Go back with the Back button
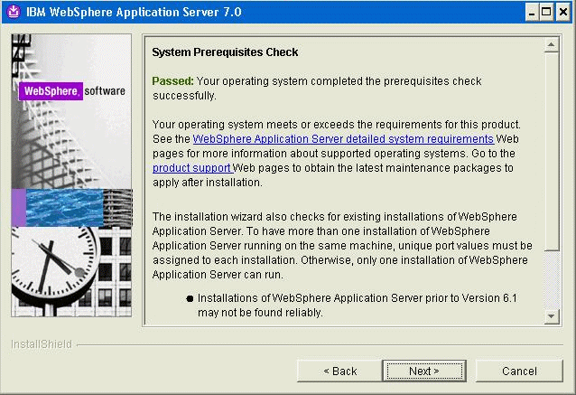The image size is (576, 395). 339,371
